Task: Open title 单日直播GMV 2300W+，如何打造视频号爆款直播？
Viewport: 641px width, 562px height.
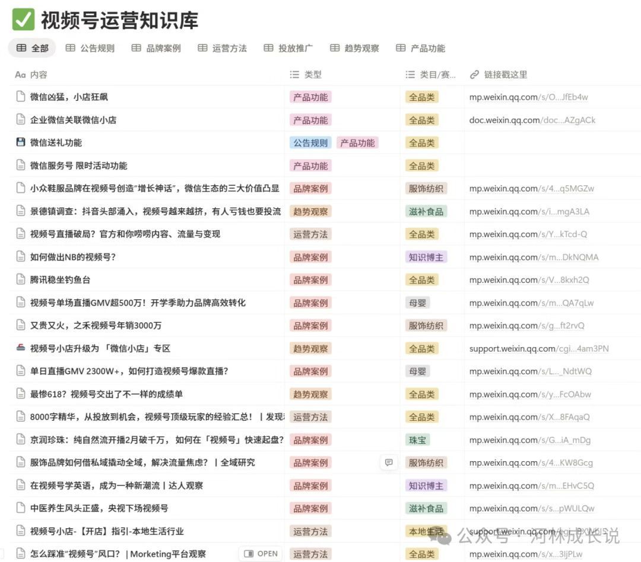Action: coord(129,371)
